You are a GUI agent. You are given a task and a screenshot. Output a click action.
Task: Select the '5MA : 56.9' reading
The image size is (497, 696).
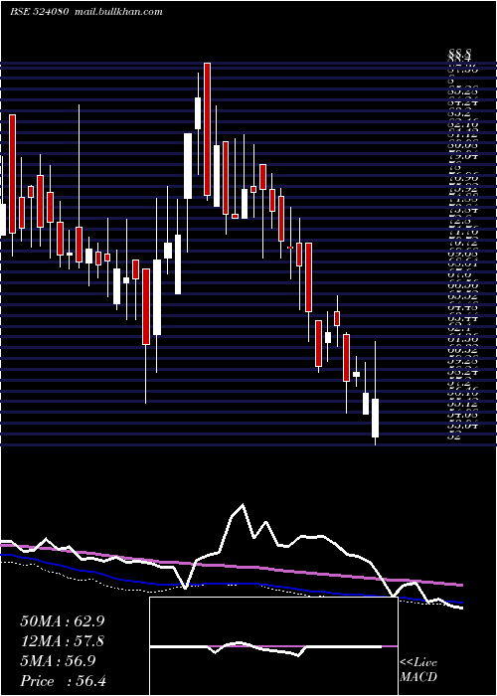pos(58,661)
